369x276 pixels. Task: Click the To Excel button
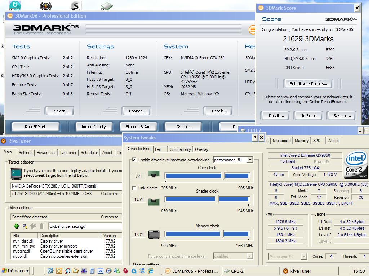pyautogui.click(x=308, y=116)
